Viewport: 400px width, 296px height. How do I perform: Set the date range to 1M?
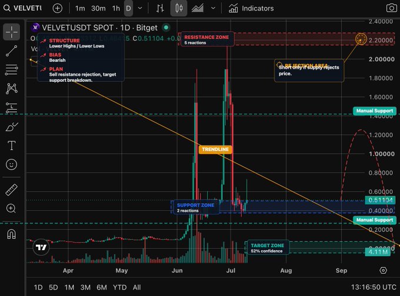click(x=69, y=287)
